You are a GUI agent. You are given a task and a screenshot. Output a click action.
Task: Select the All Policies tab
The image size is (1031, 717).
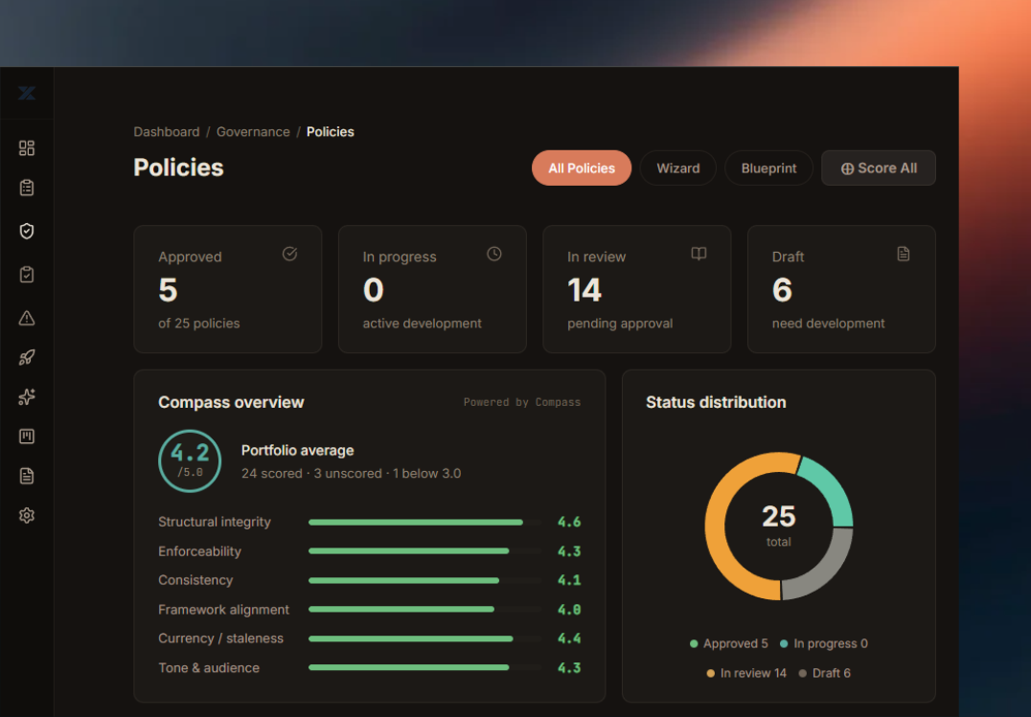point(582,168)
